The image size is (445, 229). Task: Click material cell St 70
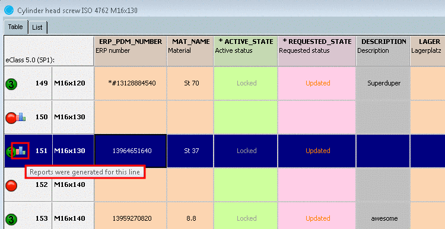tap(190, 83)
